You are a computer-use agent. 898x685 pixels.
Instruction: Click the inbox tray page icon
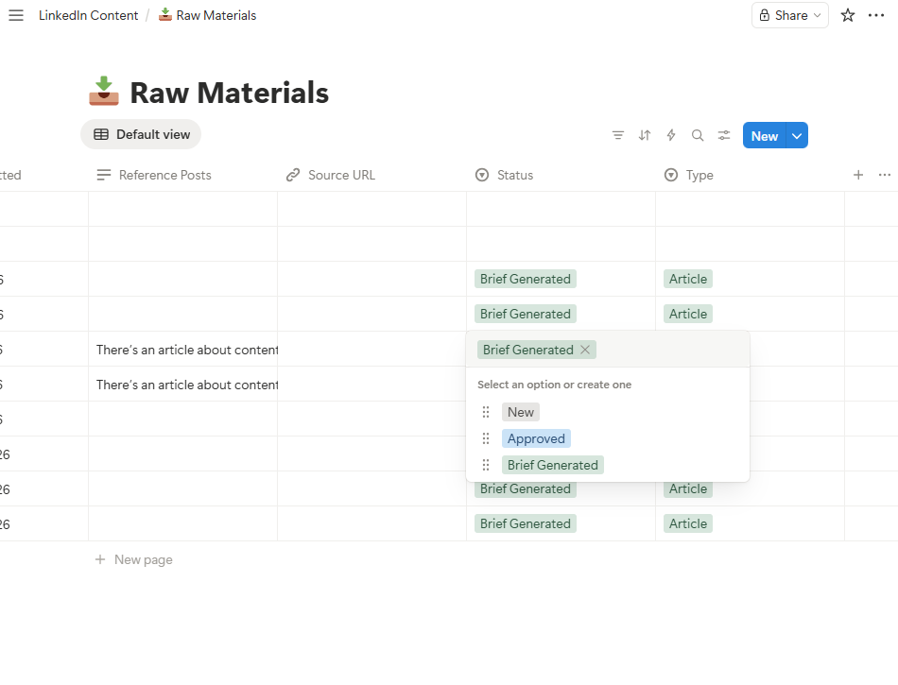click(x=103, y=90)
